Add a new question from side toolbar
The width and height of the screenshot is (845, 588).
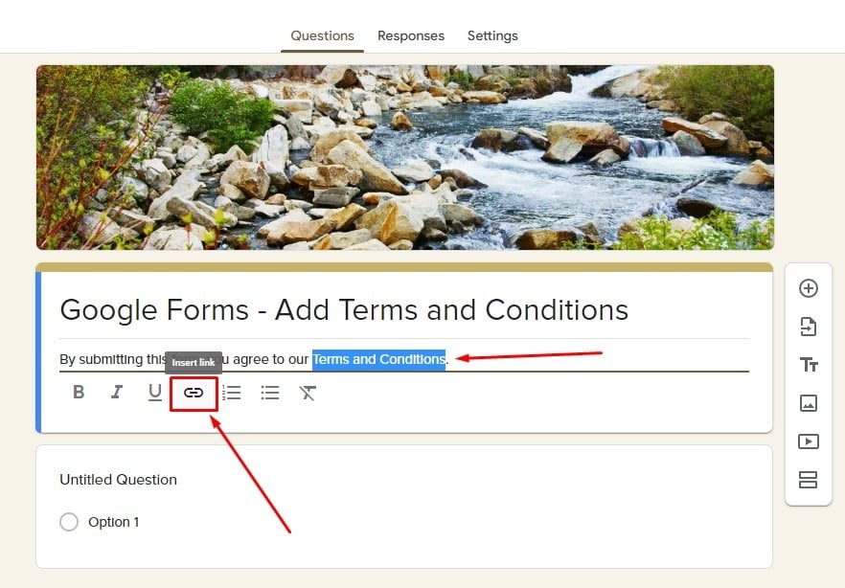[809, 288]
